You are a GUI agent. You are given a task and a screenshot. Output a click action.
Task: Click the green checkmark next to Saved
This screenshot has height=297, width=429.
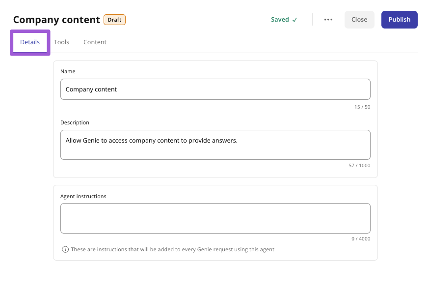295,20
